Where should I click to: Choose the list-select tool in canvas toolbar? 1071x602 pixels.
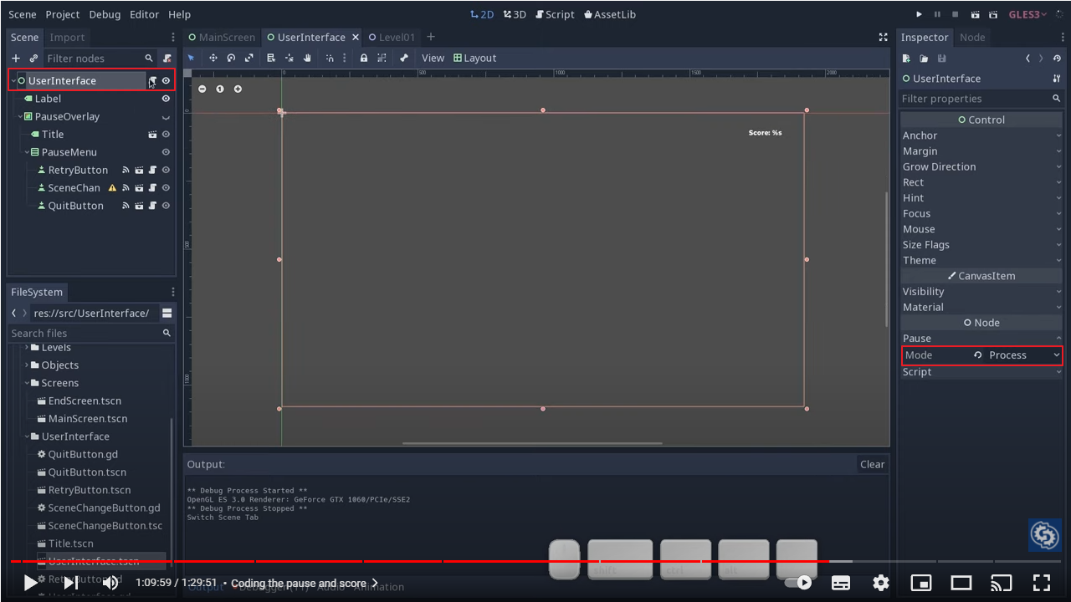(271, 58)
